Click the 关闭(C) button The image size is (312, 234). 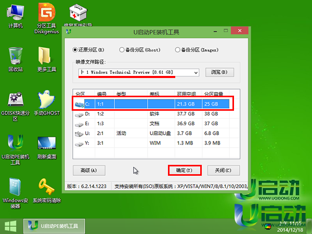tap(224, 171)
